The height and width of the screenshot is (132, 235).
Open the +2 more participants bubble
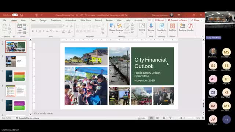(x=227, y=120)
